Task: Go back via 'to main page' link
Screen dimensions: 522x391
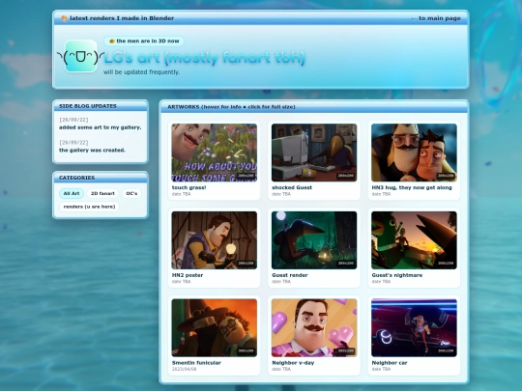Action: coord(436,18)
